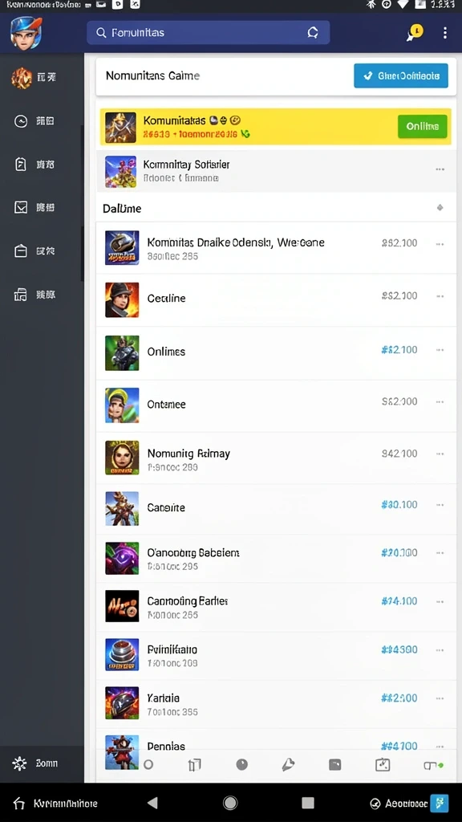Open the pen icon in the bottom toolbar
The height and width of the screenshot is (822, 462).
coord(288,765)
